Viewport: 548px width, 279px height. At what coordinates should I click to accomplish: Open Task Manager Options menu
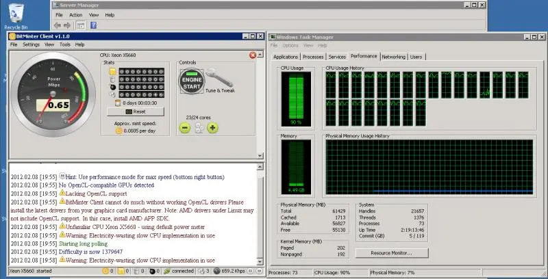point(290,46)
